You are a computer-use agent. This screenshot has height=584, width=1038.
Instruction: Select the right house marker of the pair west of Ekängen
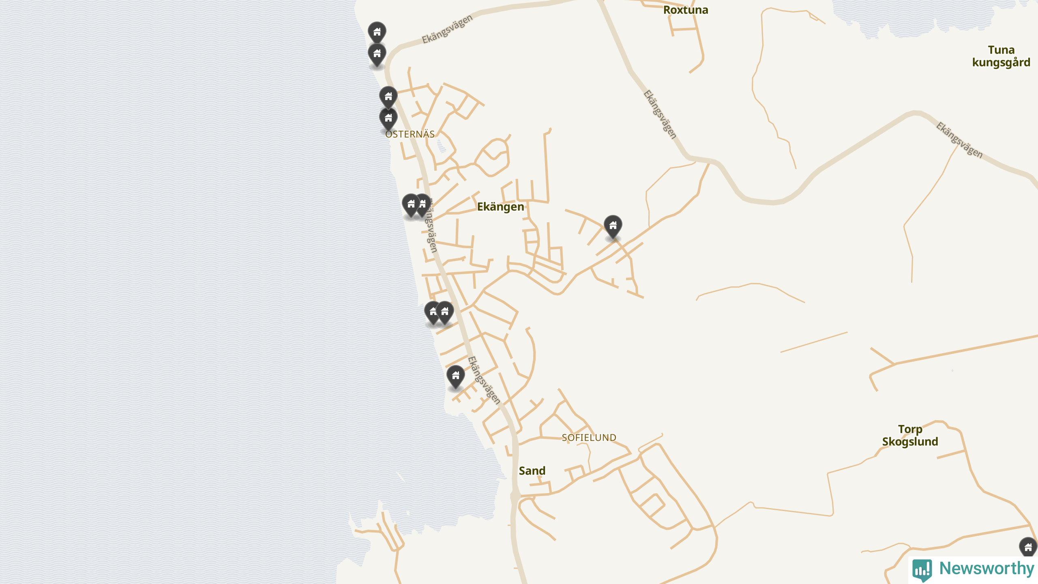tap(424, 205)
